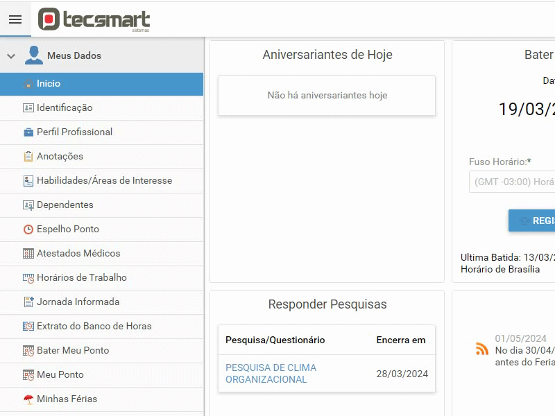Open Identificação card icon
Screen dimensions: 555x416
[x=28, y=108]
